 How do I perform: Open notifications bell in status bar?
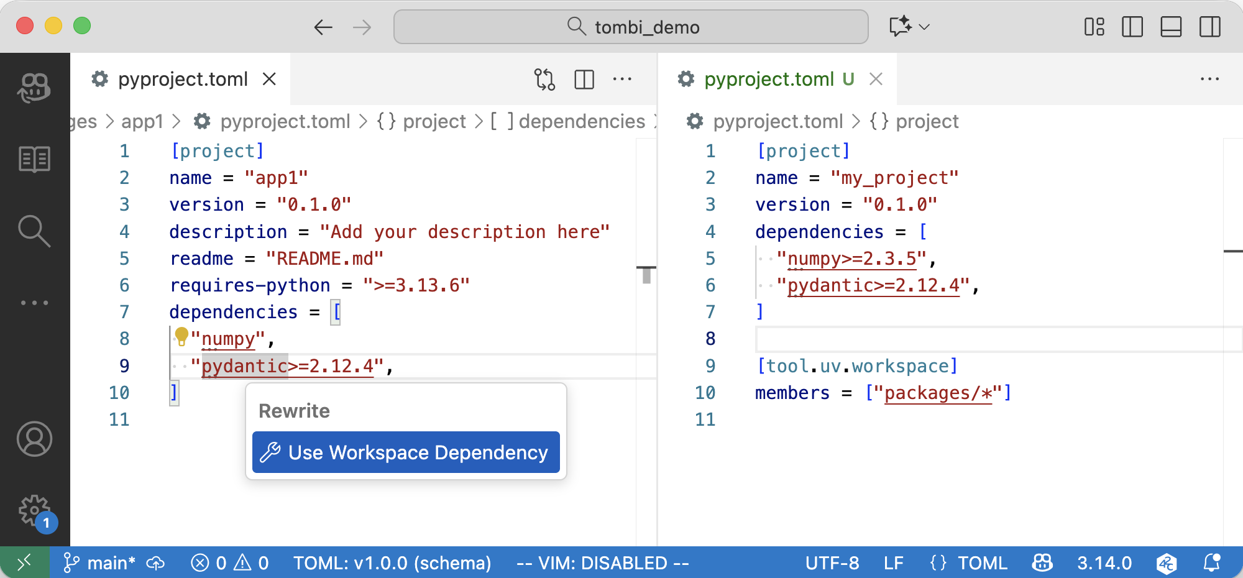click(1211, 563)
